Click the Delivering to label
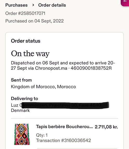The width and height of the screenshot is (129, 149). 24,98
